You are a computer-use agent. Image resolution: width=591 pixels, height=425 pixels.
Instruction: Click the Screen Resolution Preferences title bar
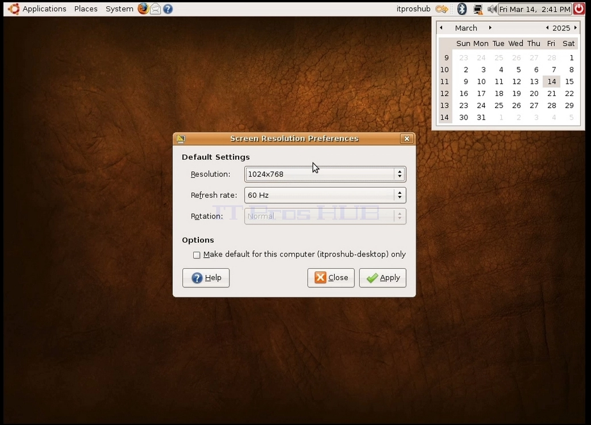[294, 139]
